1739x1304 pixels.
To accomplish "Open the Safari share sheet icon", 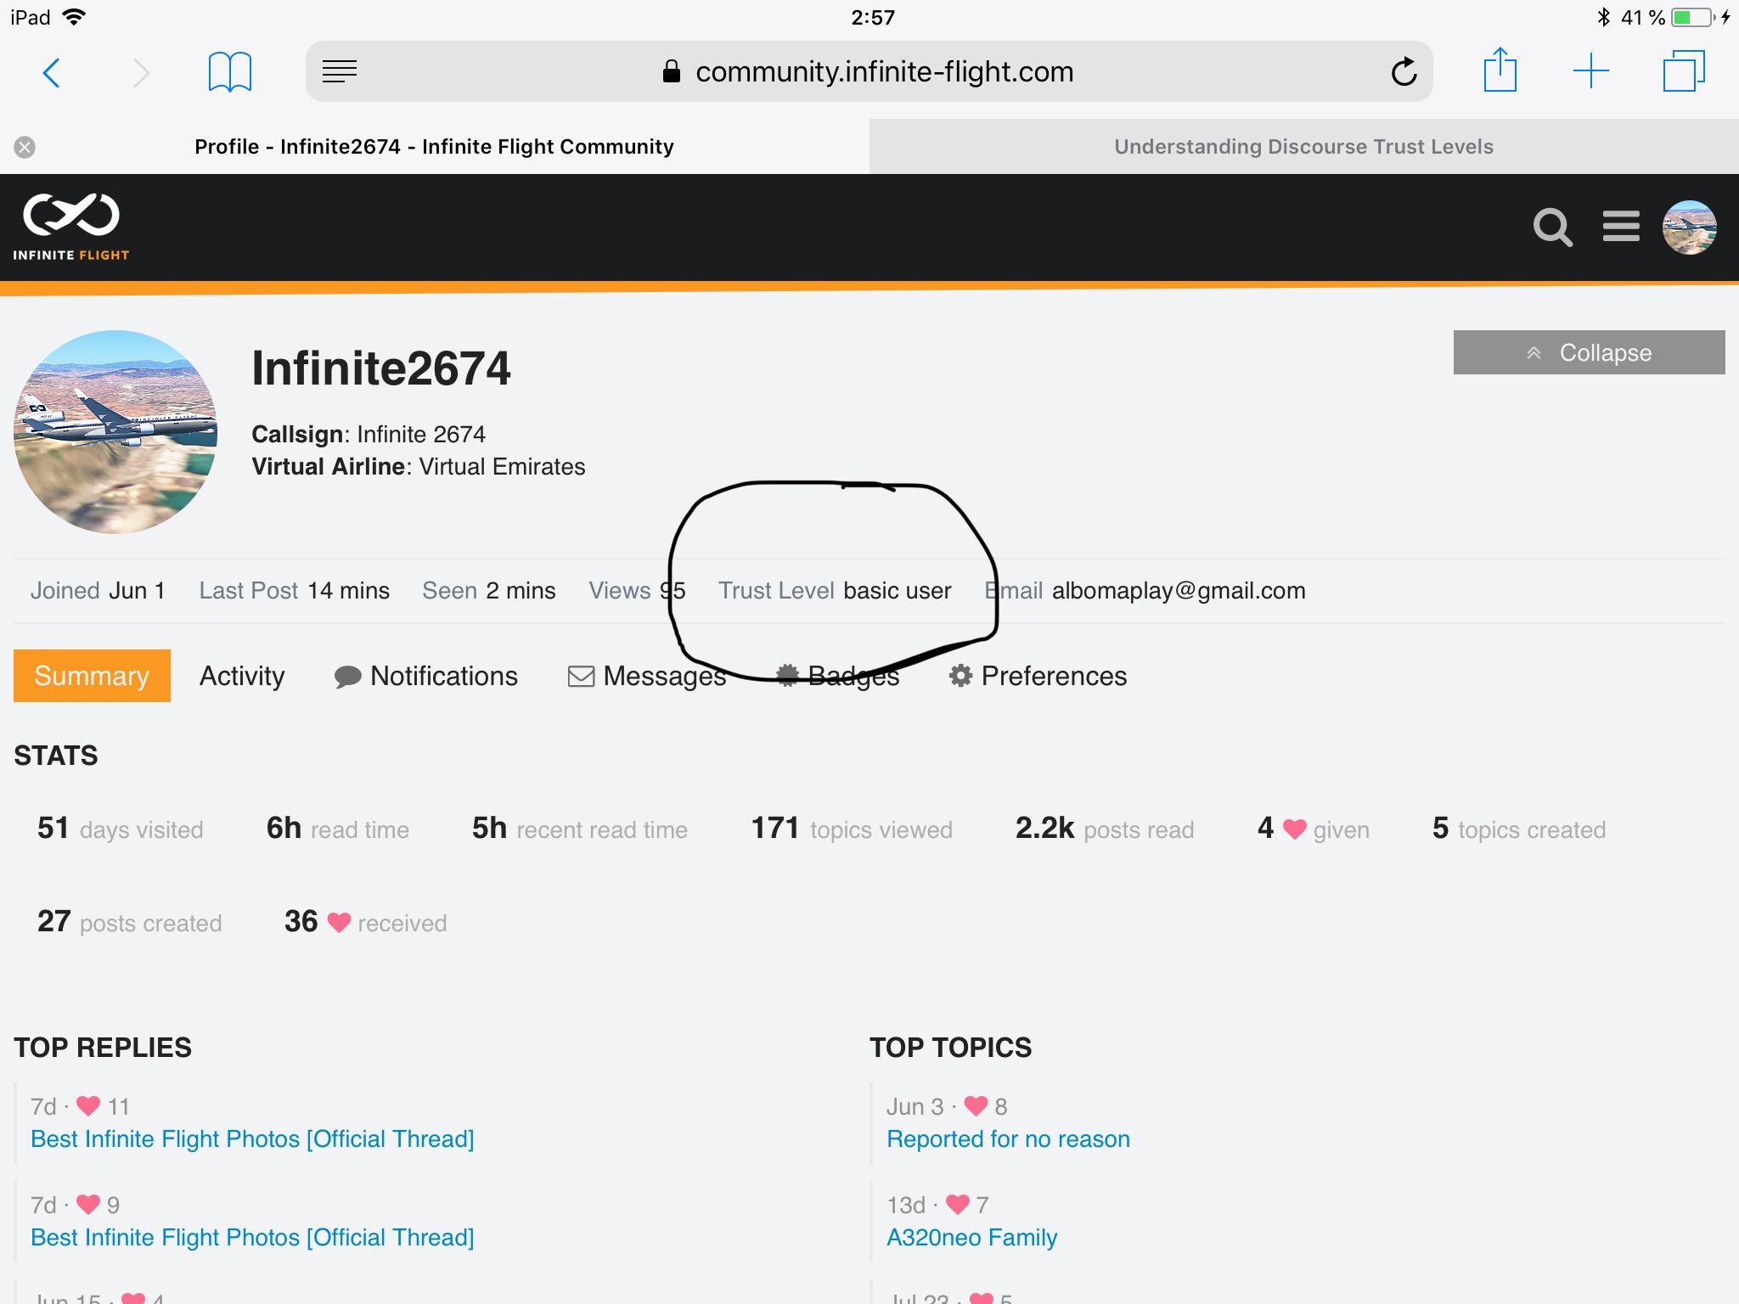I will click(1500, 71).
